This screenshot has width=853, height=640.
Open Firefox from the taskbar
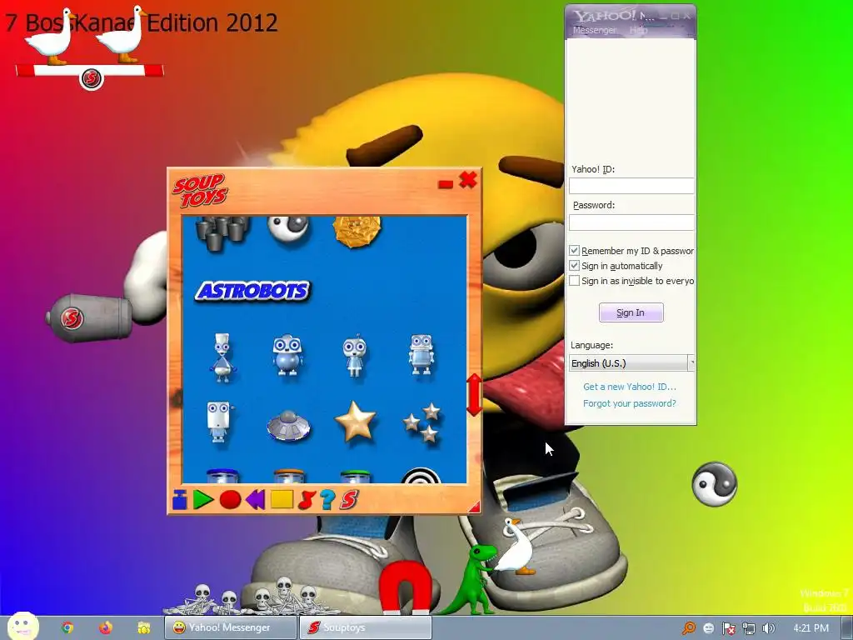106,627
